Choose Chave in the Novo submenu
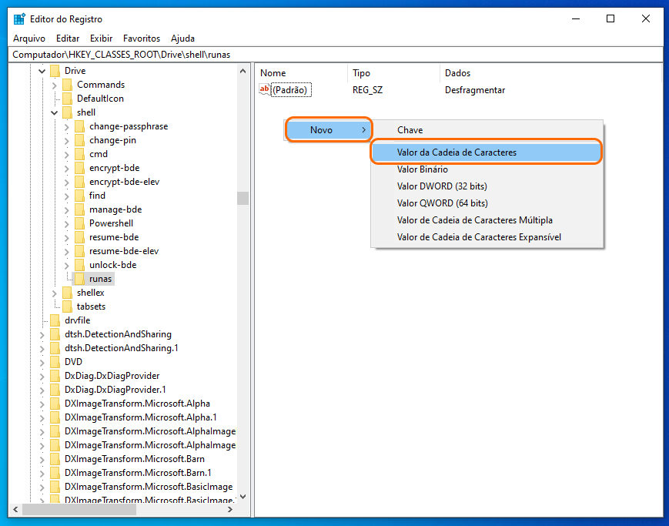Image resolution: width=669 pixels, height=526 pixels. pyautogui.click(x=487, y=130)
